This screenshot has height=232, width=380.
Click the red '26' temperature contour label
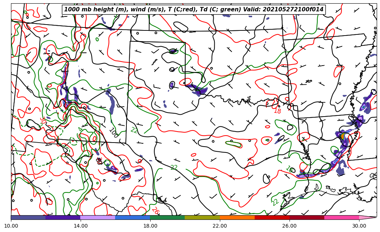pyautogui.click(x=156, y=211)
